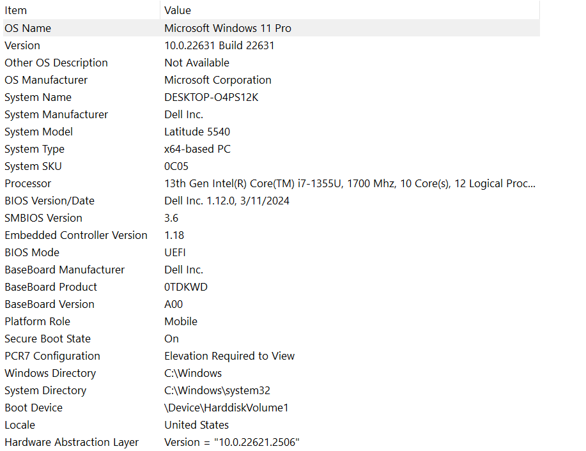Select value Microsoft Windows 11 Pro
The height and width of the screenshot is (451, 586).
point(227,28)
